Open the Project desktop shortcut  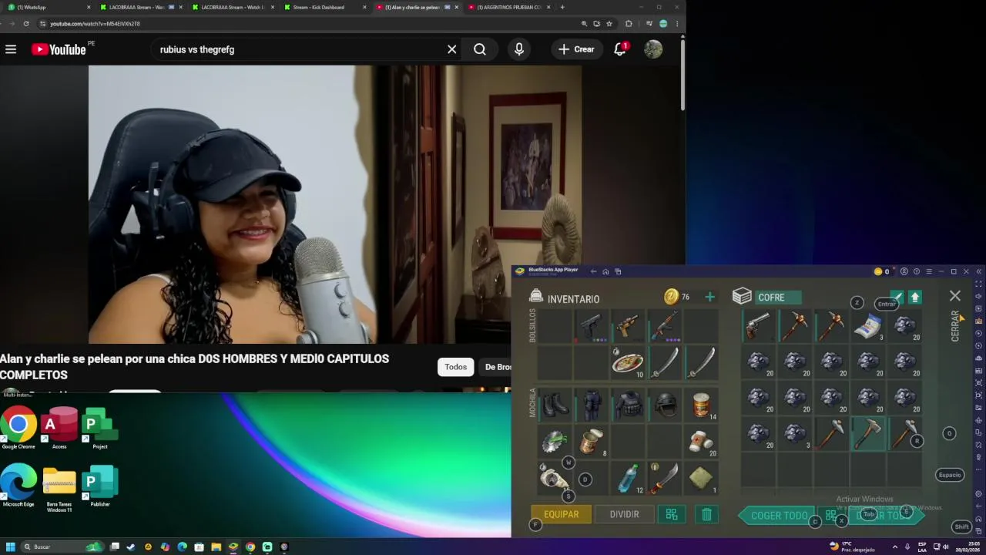coord(99,428)
